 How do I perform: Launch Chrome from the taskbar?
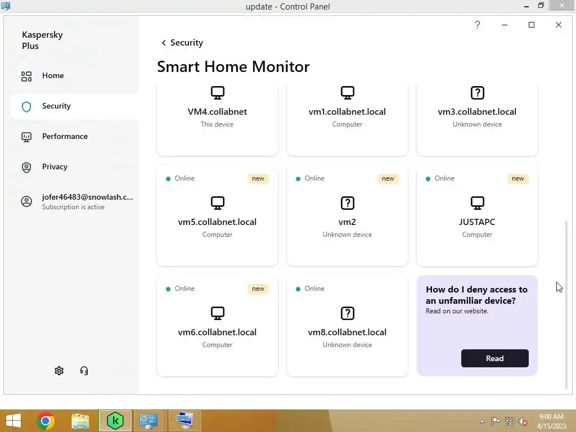tap(46, 421)
